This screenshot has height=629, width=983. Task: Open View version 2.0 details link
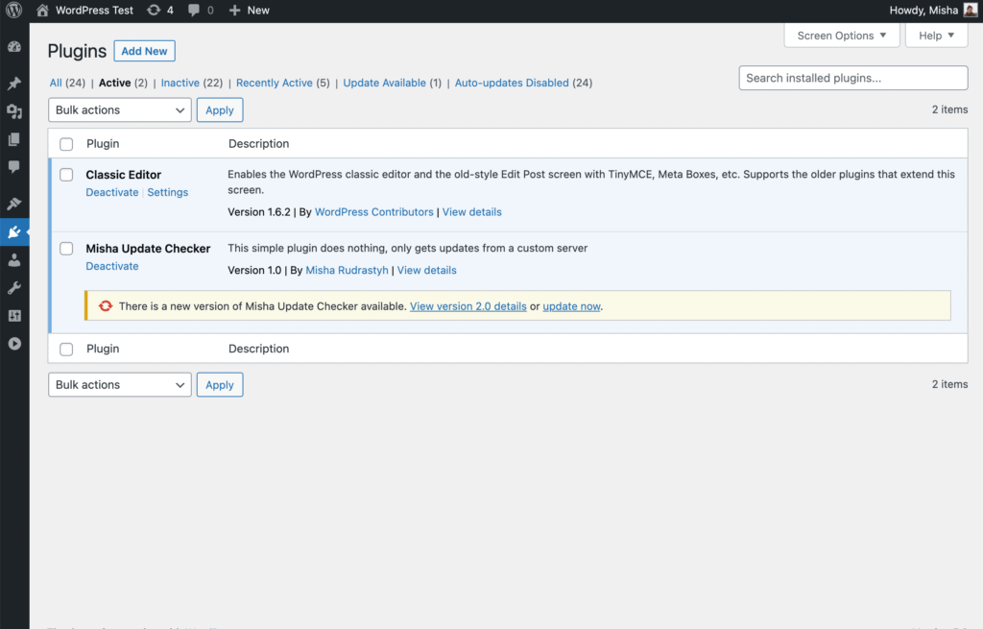point(468,306)
